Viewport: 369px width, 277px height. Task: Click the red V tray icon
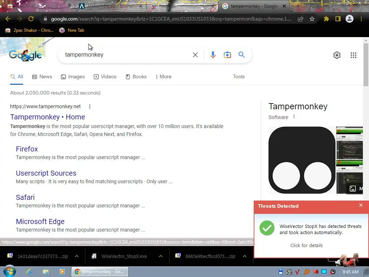coord(297,272)
